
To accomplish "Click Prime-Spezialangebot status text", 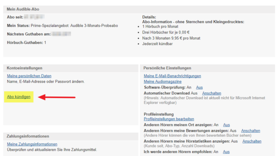I will pyautogui.click(x=74, y=26).
